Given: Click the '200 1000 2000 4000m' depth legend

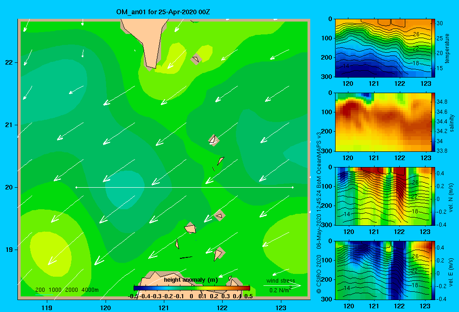Looking at the screenshot, I should pyautogui.click(x=67, y=290).
